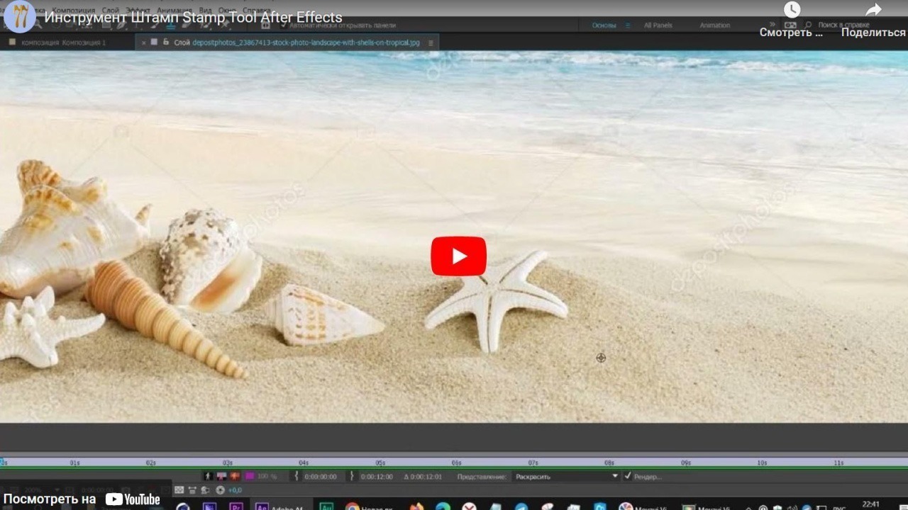Open video via 'Посмотреть на YouTube' link
Screen dimensions: 908x510
82,499
